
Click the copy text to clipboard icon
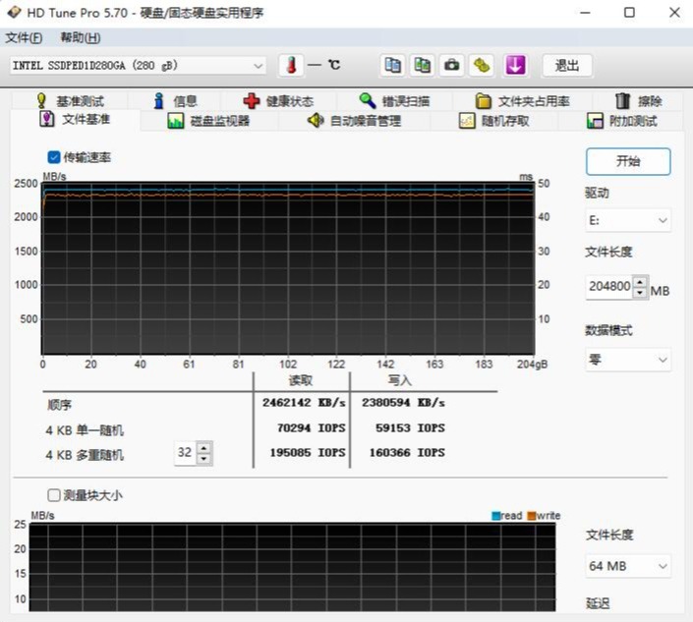[393, 66]
